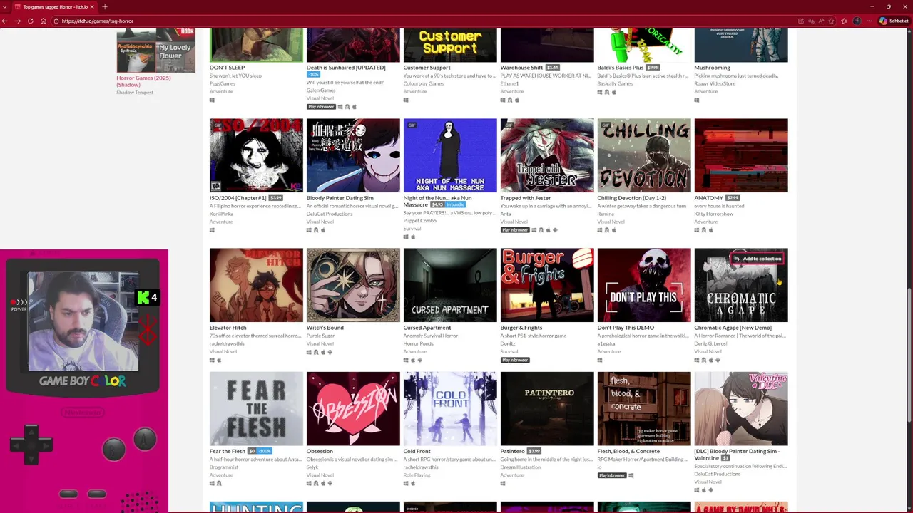
Task: Click the 'Warehouse Shift' game title
Action: (521, 68)
